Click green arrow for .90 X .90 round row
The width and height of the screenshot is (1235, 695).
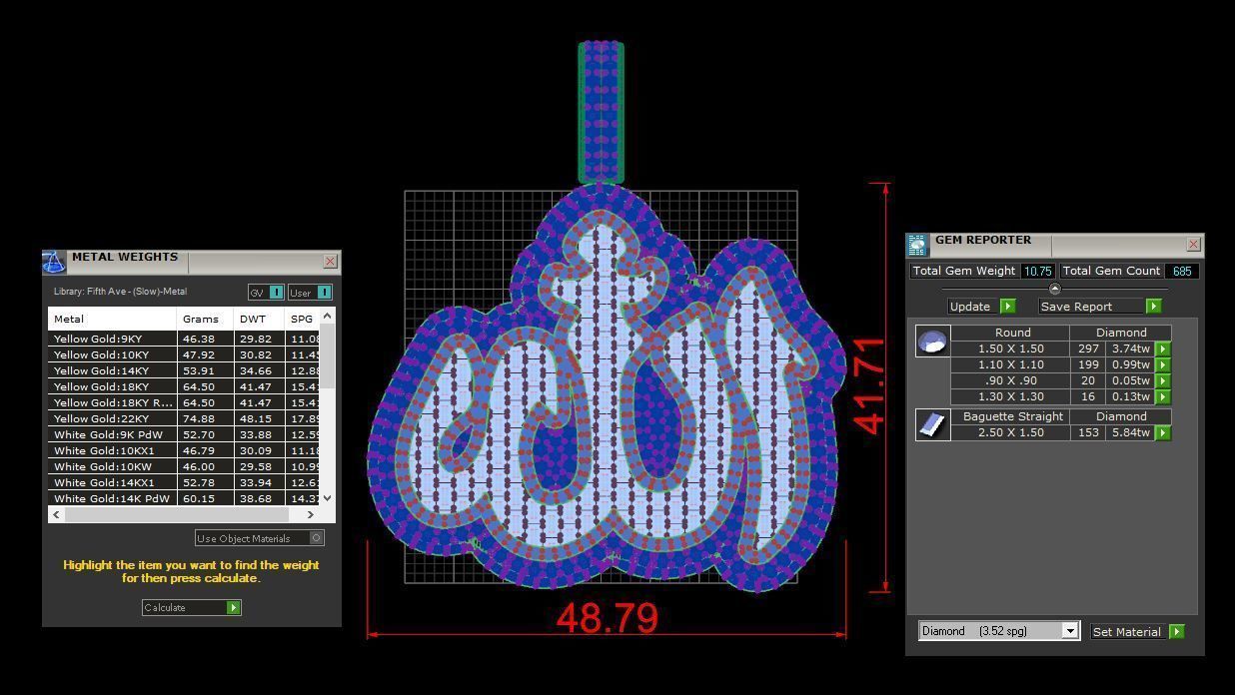[1163, 380]
